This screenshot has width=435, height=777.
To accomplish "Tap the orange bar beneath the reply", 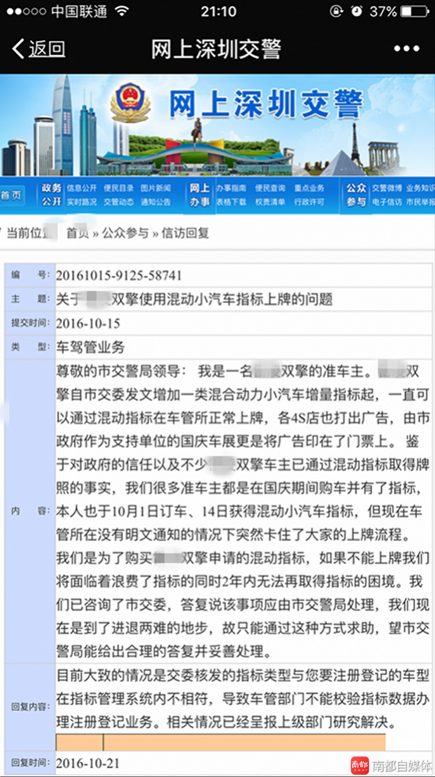I will click(220, 742).
